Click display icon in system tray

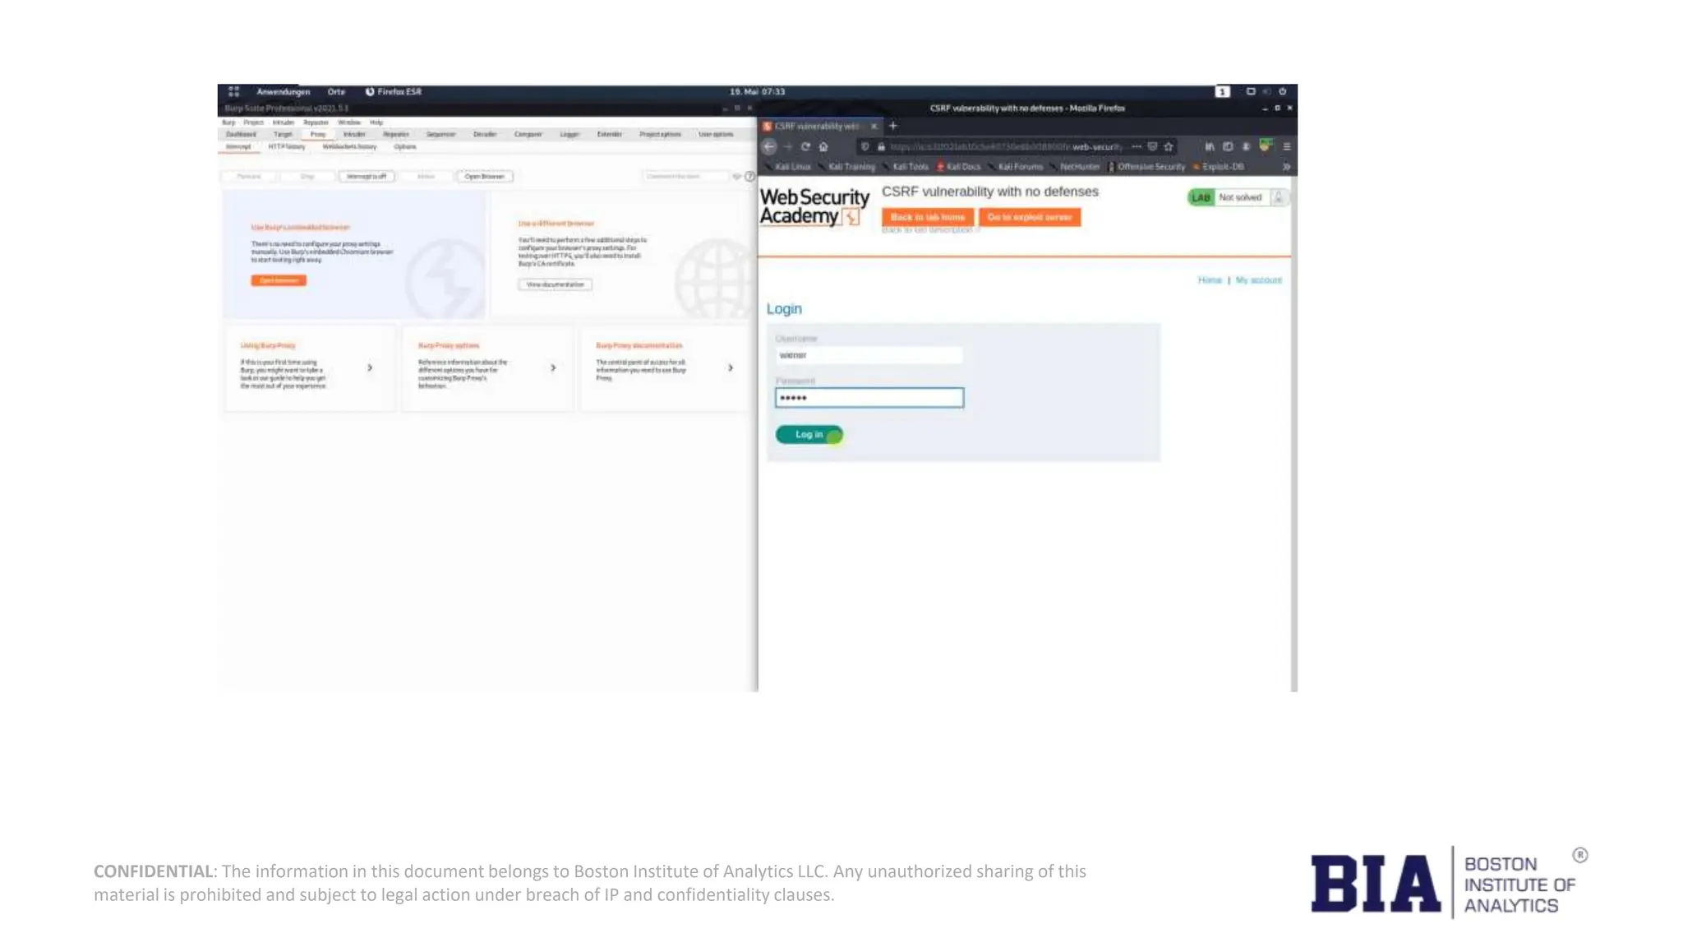pos(1251,91)
